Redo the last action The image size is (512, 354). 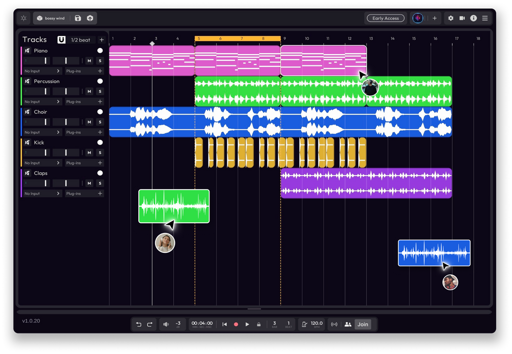pos(150,324)
